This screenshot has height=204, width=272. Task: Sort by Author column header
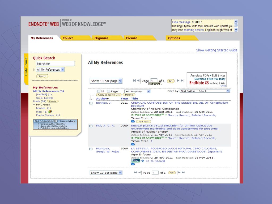click(102, 99)
